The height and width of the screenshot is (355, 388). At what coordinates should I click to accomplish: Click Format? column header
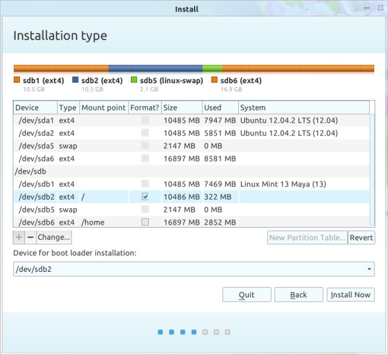[x=145, y=107]
